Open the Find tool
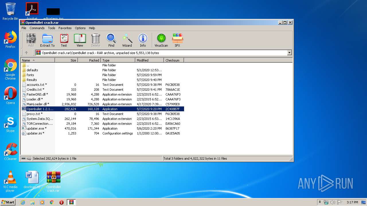Image resolution: width=367 pixels, height=206 pixels. [111, 40]
